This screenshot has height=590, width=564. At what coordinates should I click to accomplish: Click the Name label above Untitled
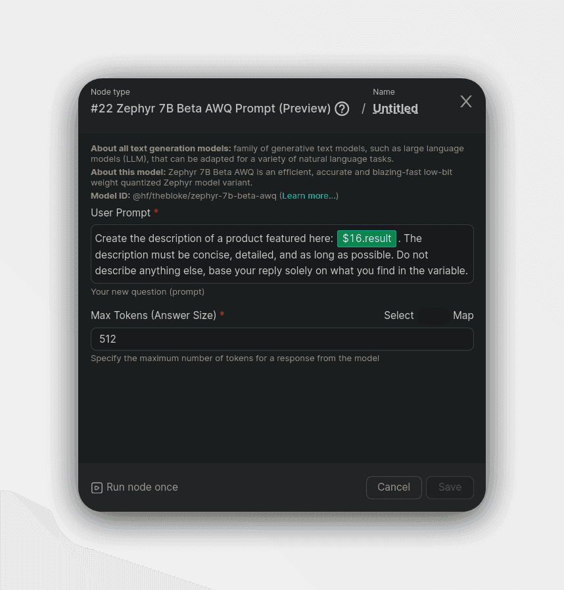point(384,92)
